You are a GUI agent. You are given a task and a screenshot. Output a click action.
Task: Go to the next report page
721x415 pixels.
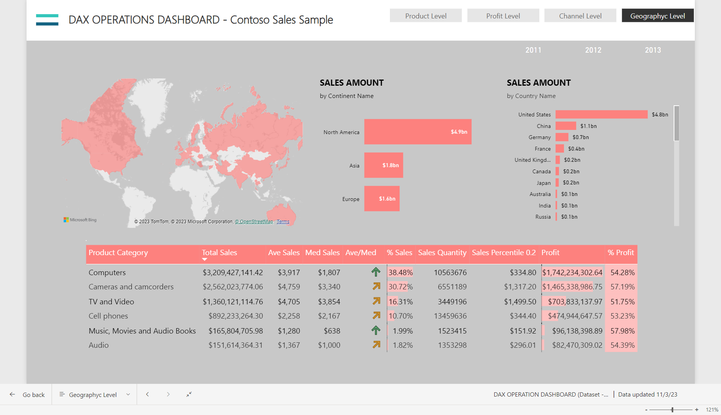pos(168,394)
